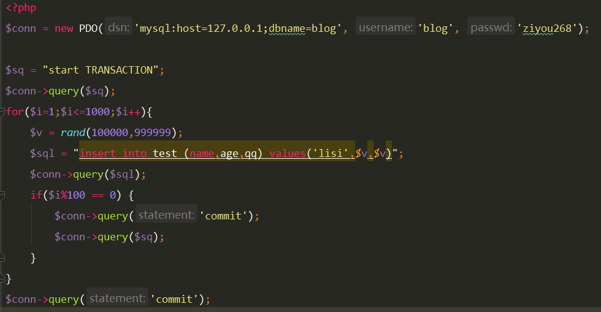Click query in the line above the for loop

point(64,91)
